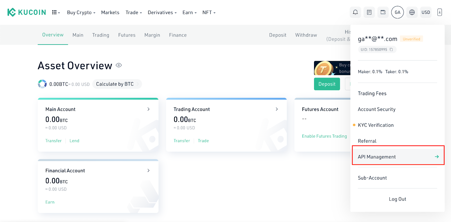451x222 pixels.
Task: Click Lend in Main Account card
Action: 74,141
